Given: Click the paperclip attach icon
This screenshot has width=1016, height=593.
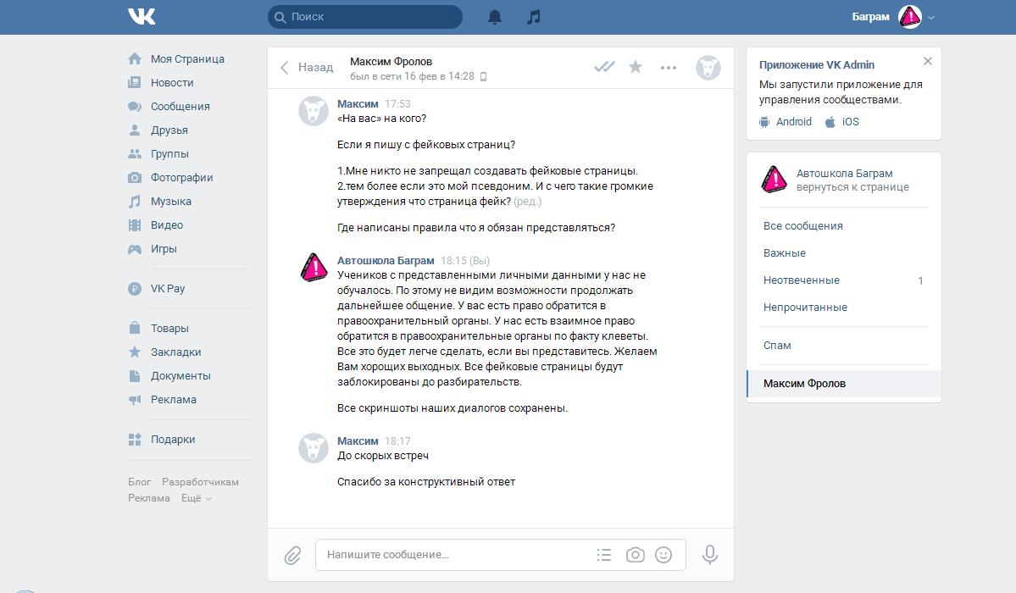Looking at the screenshot, I should pyautogui.click(x=292, y=555).
